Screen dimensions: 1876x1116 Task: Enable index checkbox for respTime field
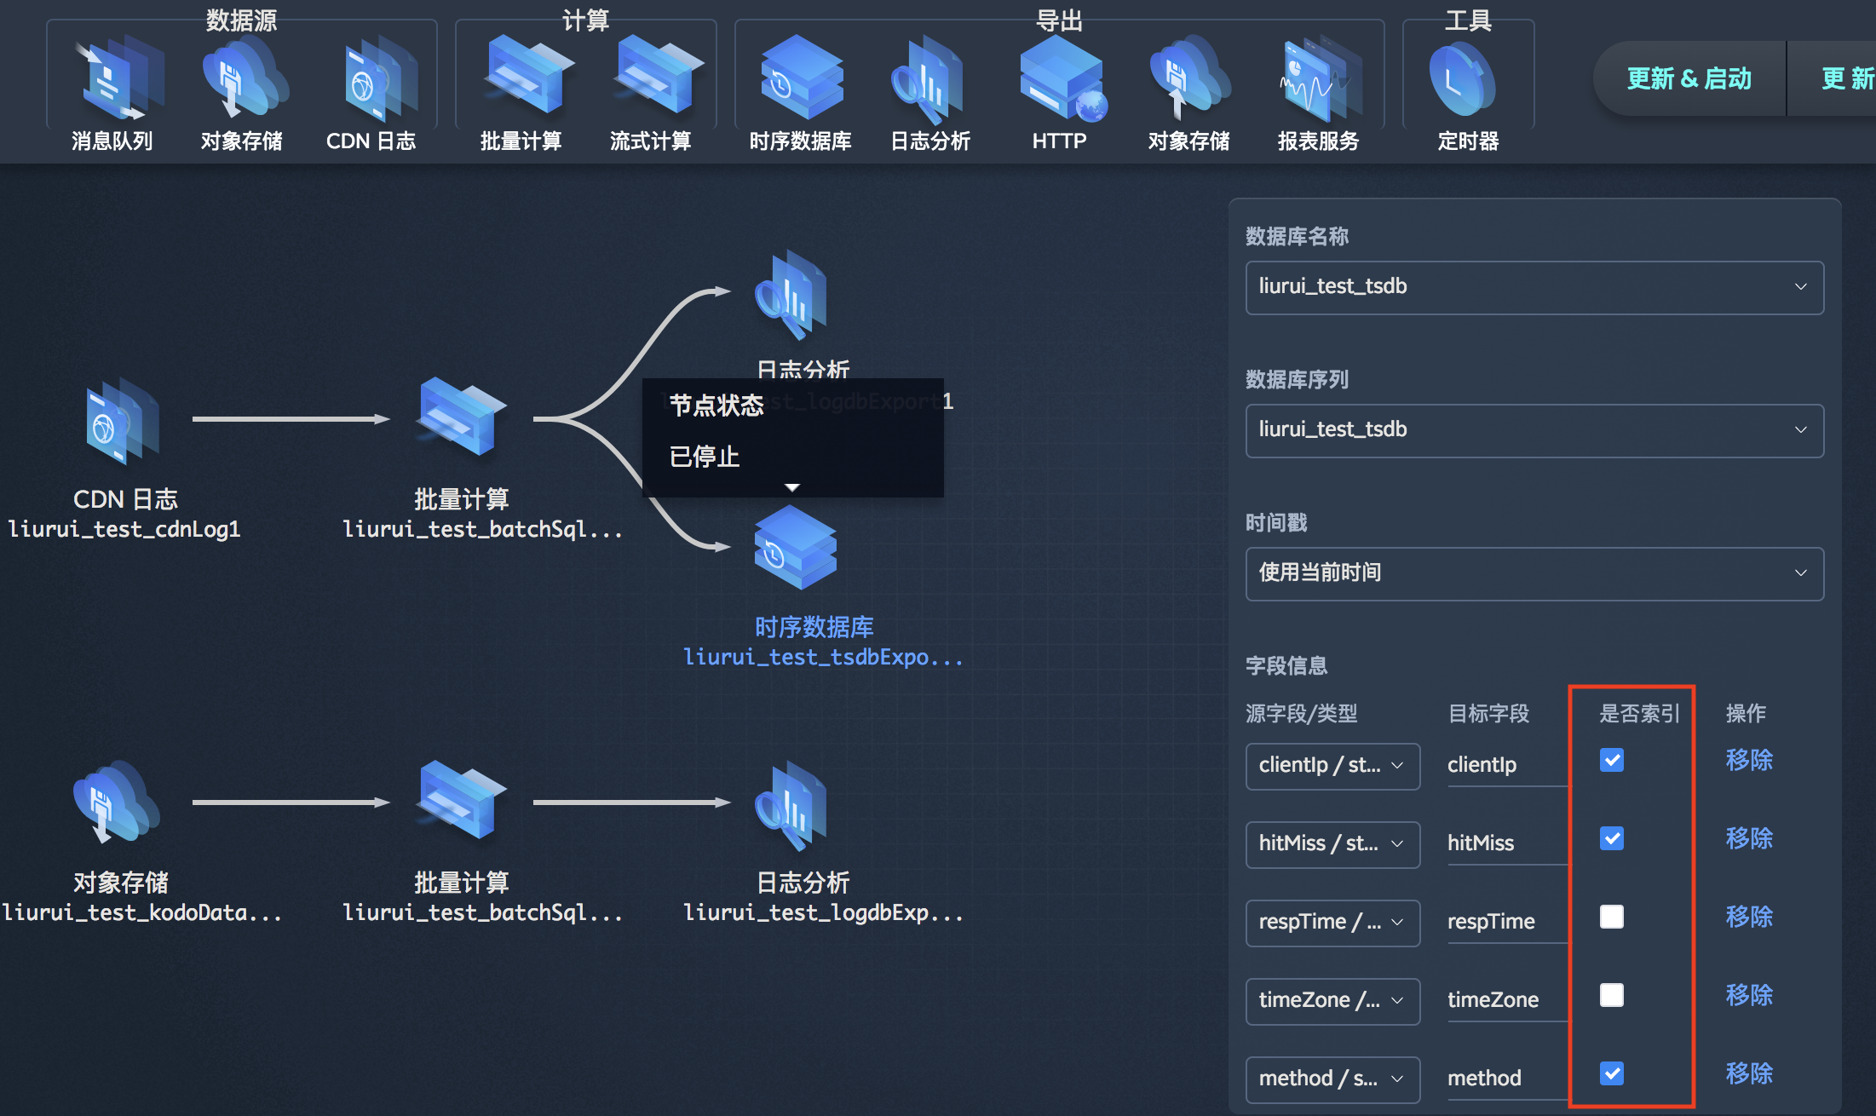pyautogui.click(x=1612, y=917)
